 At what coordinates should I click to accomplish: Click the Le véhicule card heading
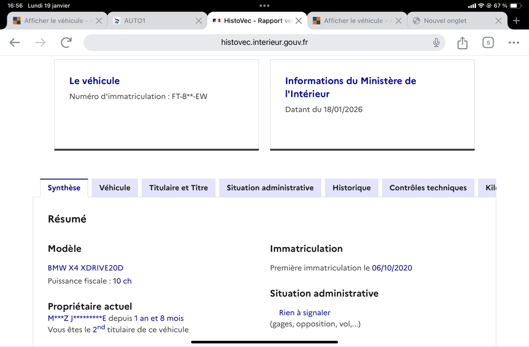(x=94, y=81)
